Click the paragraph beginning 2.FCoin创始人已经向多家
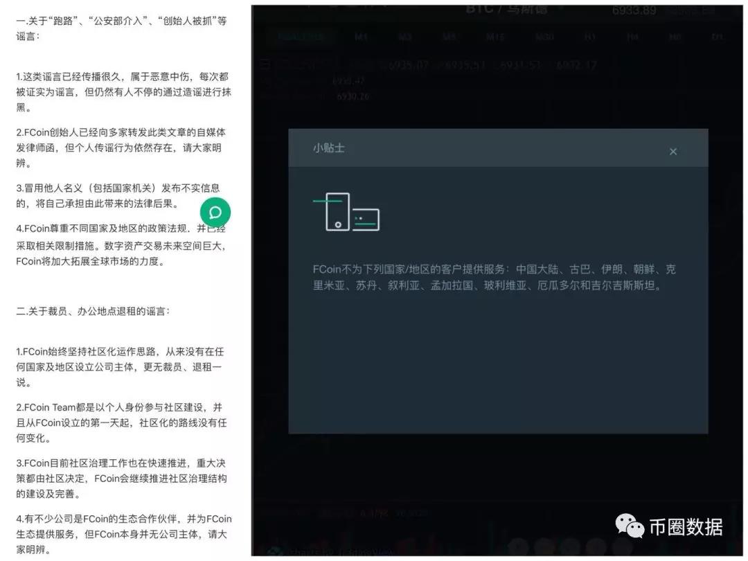Viewport: 748px width, 561px height. [121, 148]
